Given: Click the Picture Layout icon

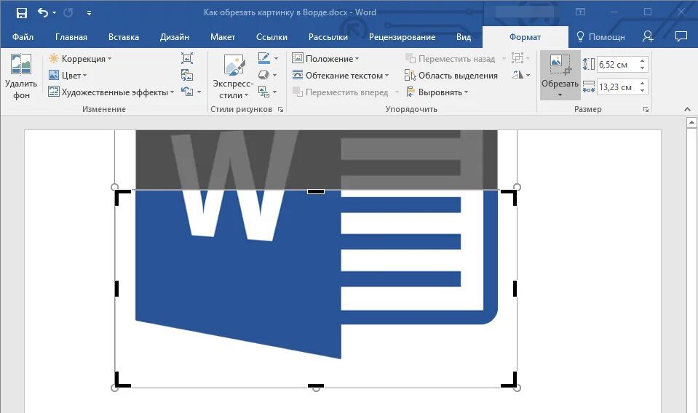Looking at the screenshot, I should point(264,92).
